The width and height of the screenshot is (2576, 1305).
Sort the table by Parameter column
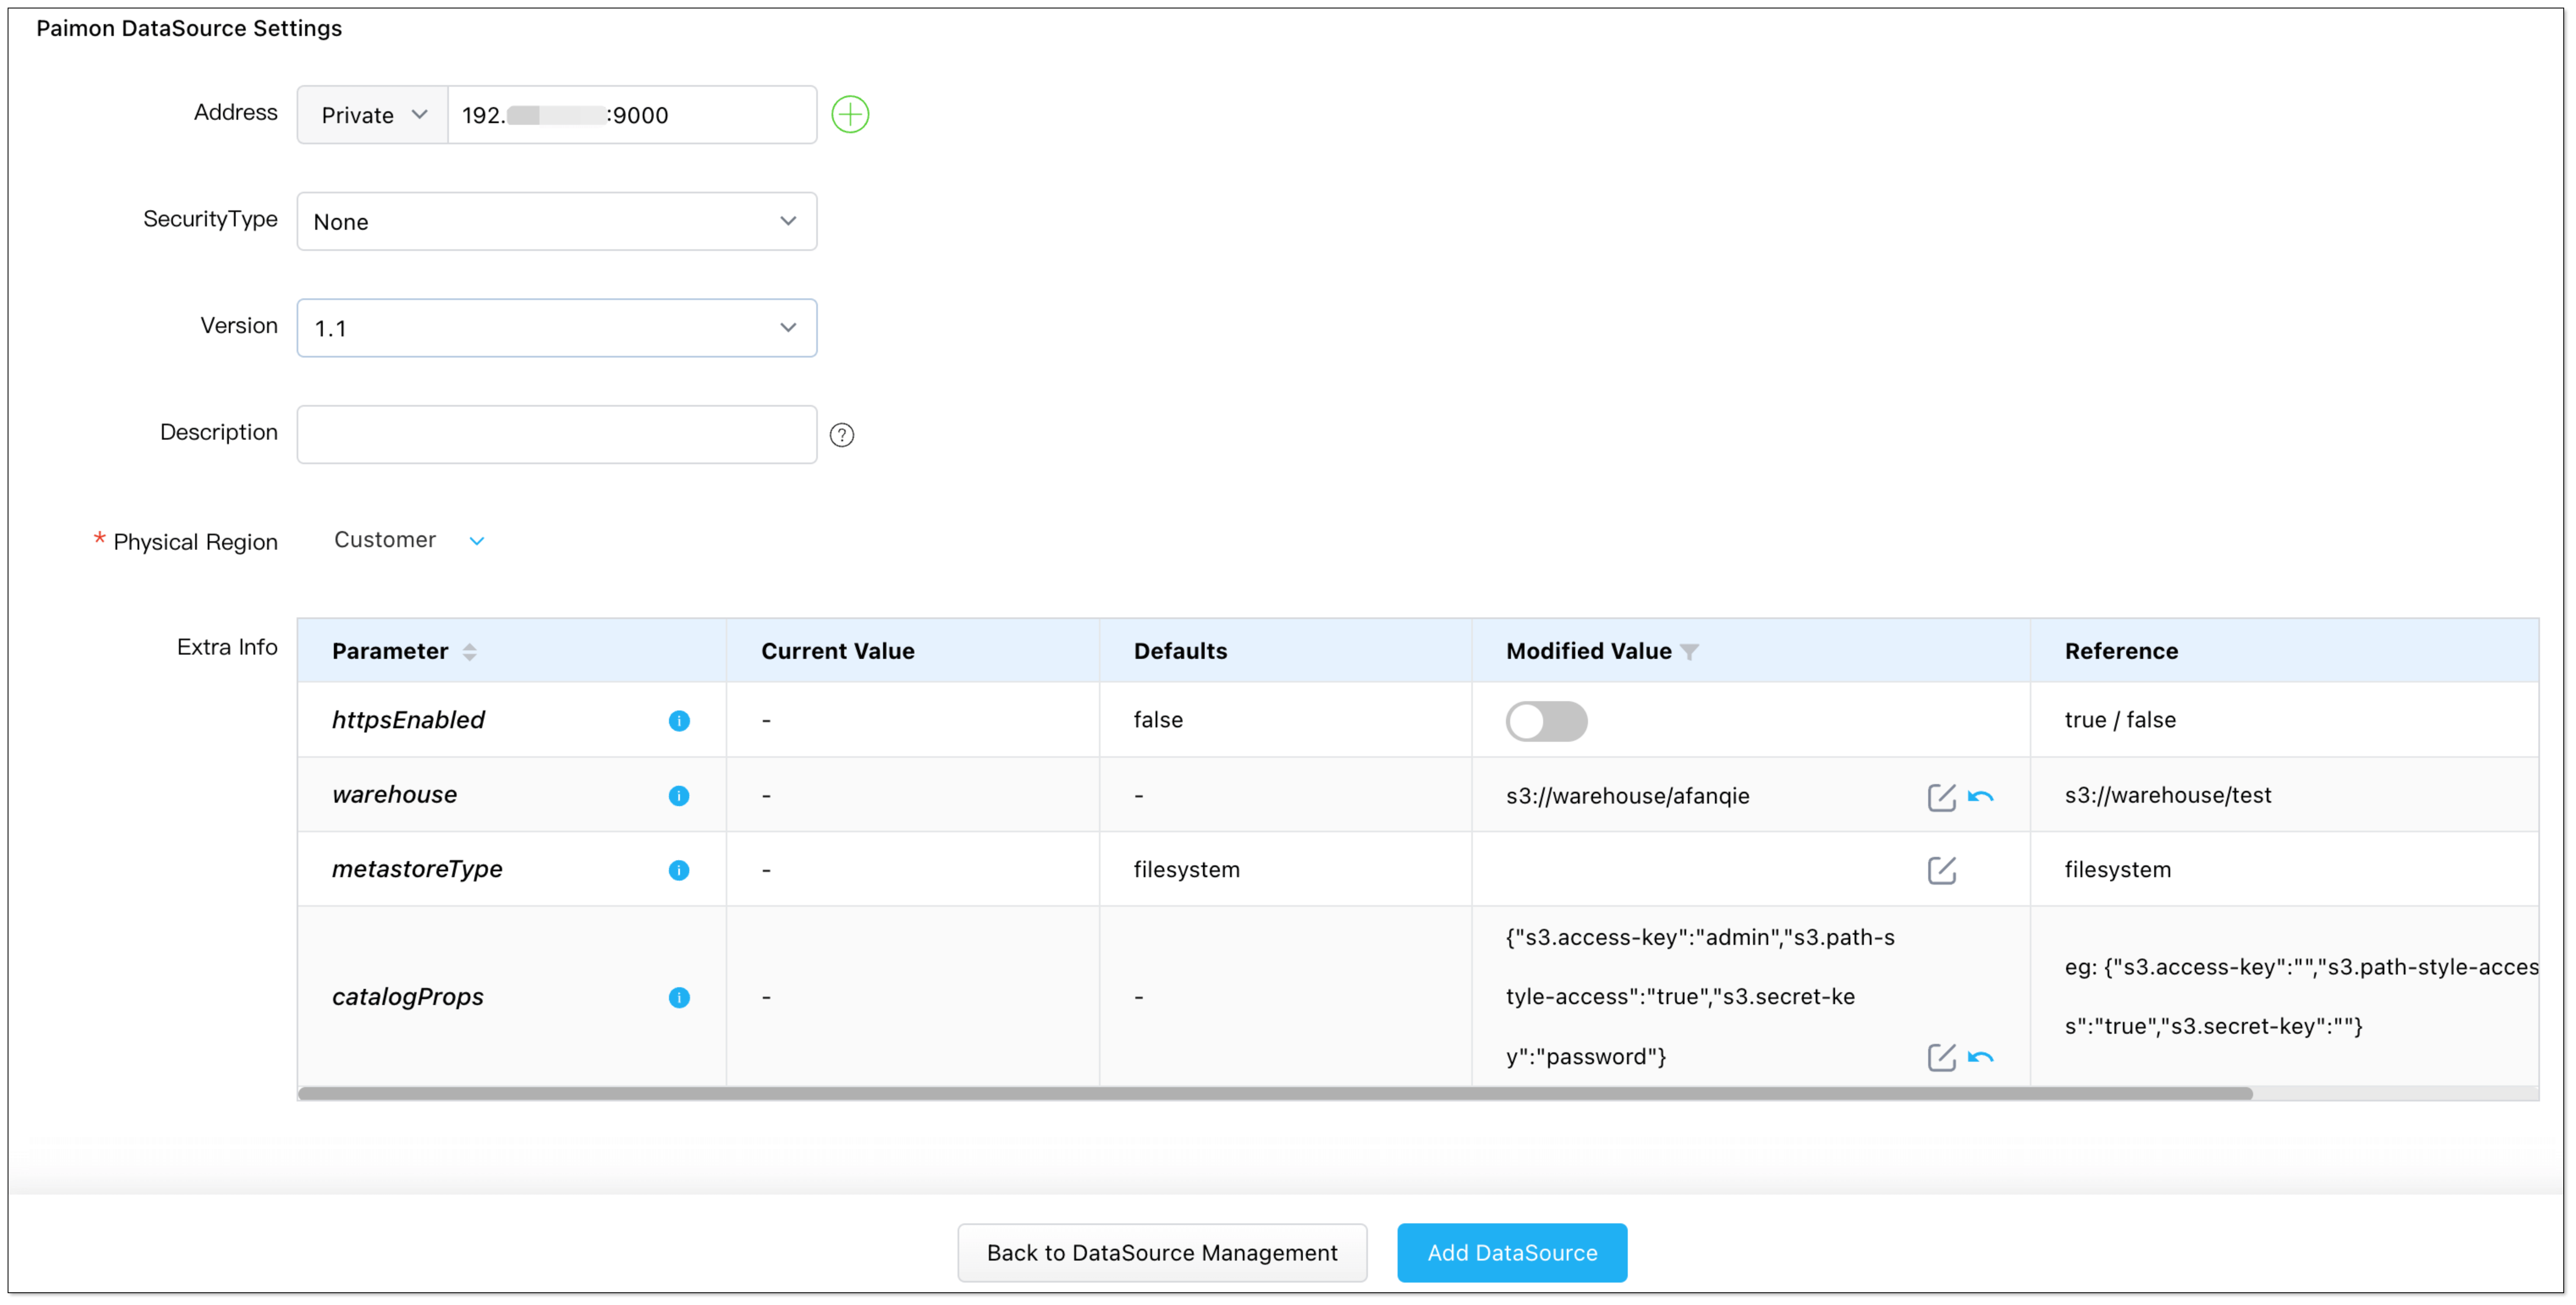click(469, 652)
